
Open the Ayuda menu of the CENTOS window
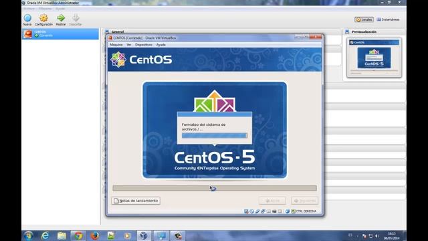(160, 45)
